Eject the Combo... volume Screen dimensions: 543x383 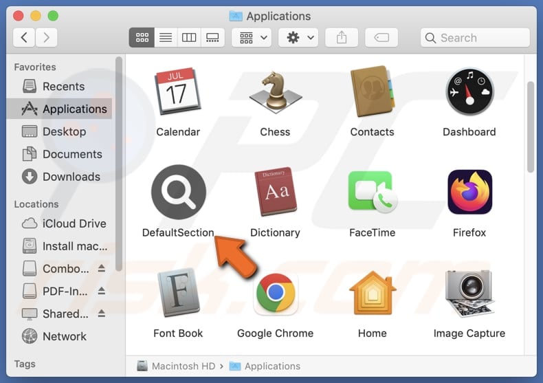[102, 268]
